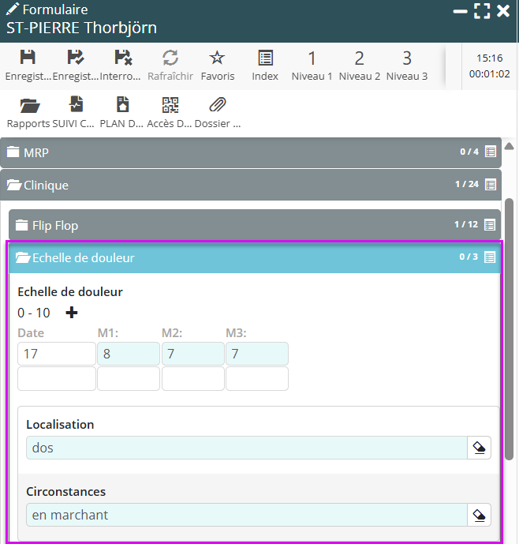Collapse the Echelle de douleur section header

(237, 257)
